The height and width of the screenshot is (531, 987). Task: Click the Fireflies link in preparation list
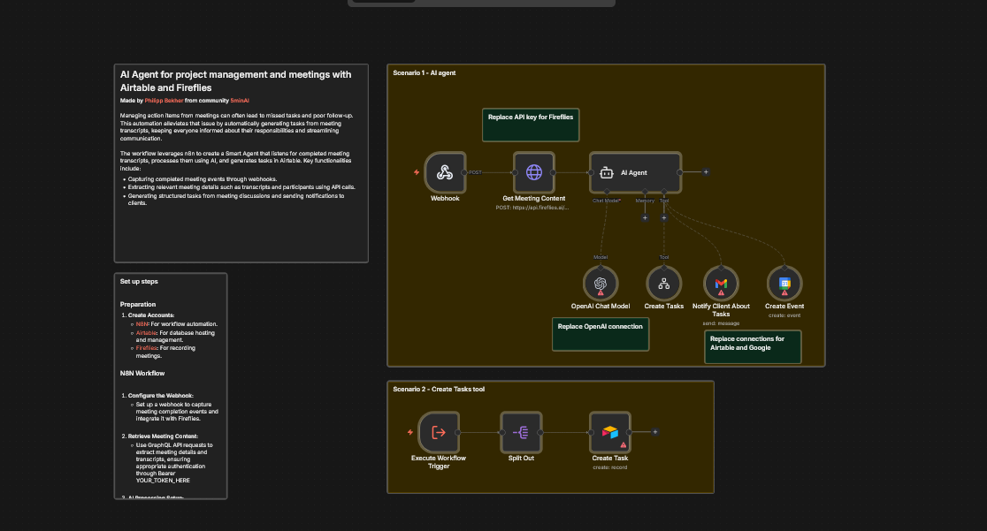tap(148, 348)
